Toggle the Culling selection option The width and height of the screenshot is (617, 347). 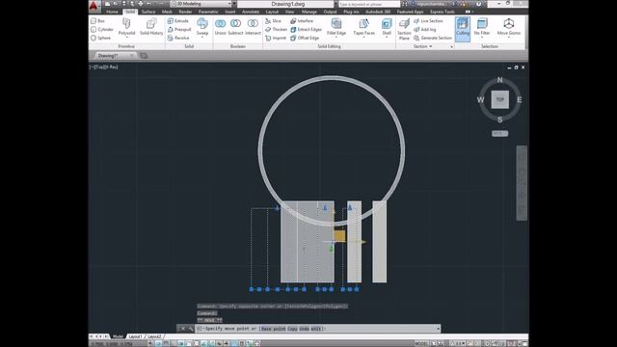[463, 28]
